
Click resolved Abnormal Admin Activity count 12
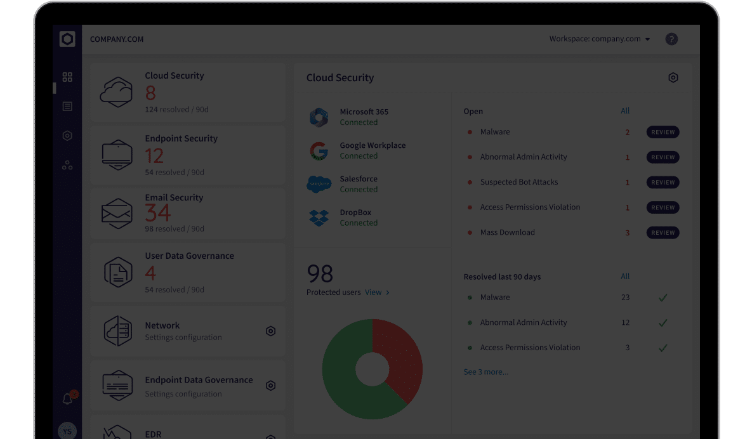[625, 322]
